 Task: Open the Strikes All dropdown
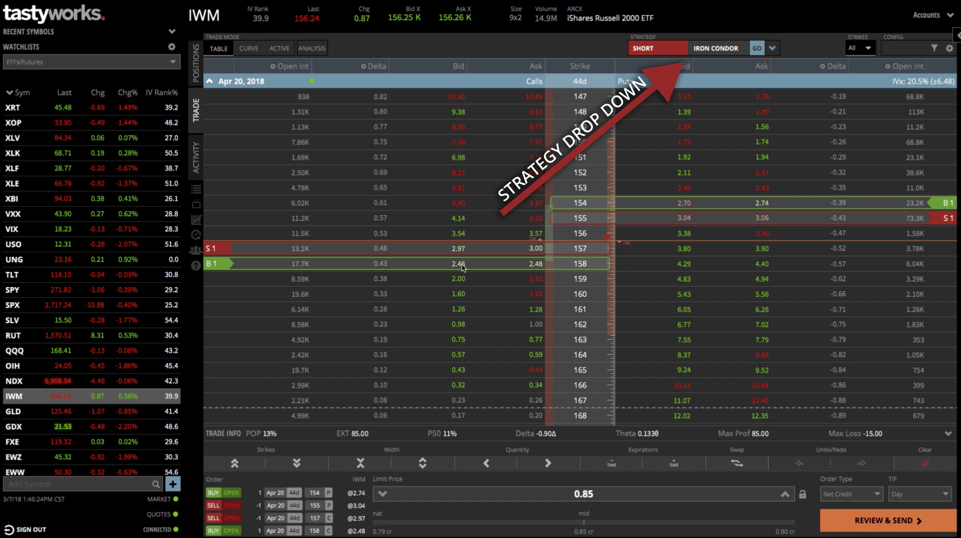click(860, 48)
